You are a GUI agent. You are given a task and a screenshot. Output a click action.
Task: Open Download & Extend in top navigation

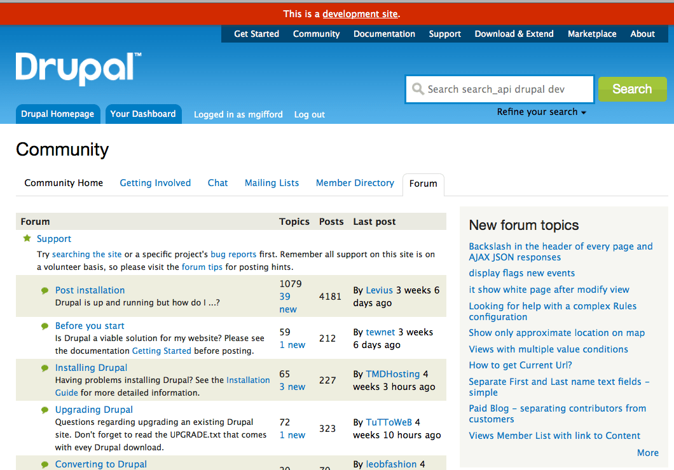pos(514,34)
